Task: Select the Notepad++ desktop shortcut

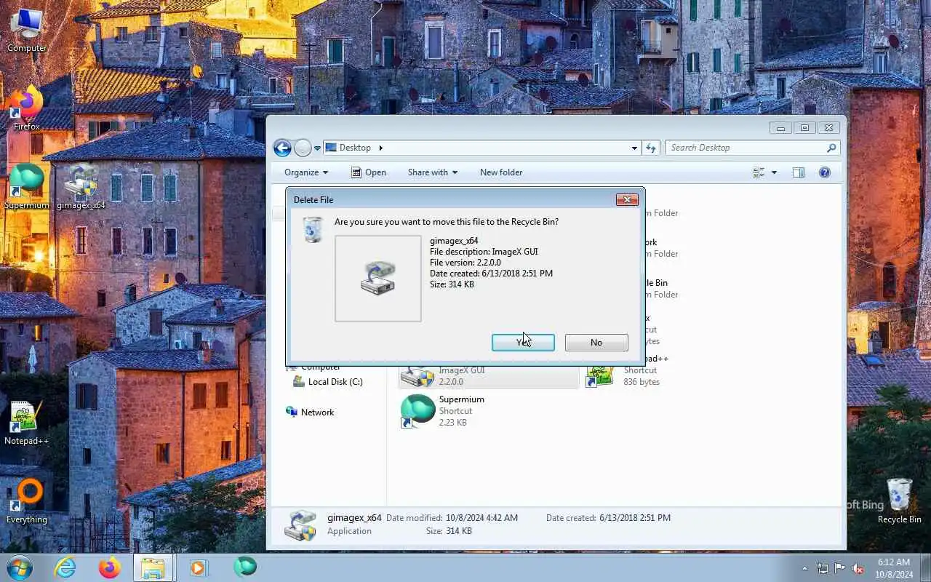Action: 27,423
